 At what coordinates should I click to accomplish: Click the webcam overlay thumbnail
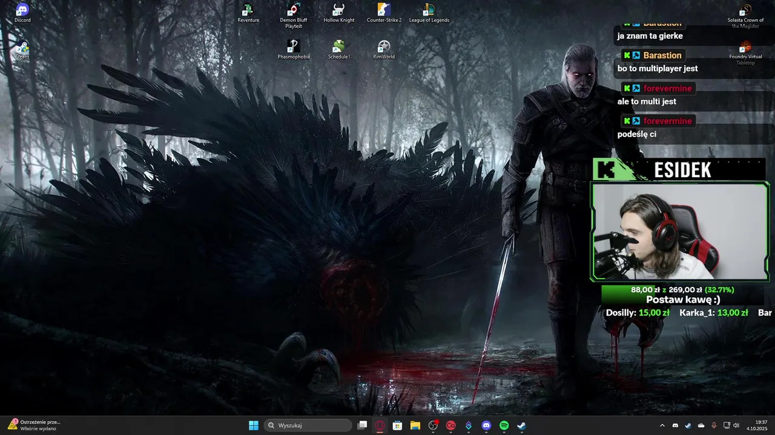tap(680, 232)
